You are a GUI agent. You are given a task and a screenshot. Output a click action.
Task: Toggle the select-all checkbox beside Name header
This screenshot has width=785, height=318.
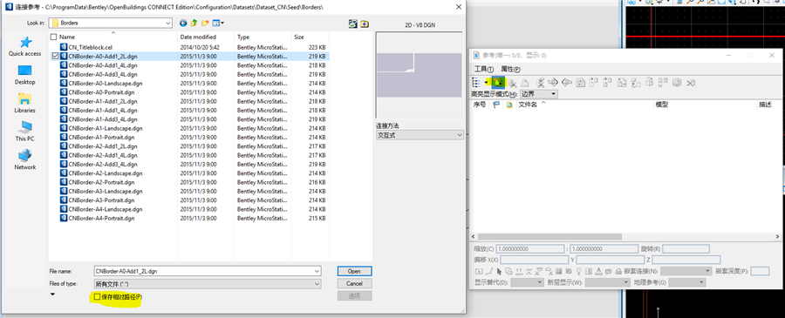coord(54,37)
